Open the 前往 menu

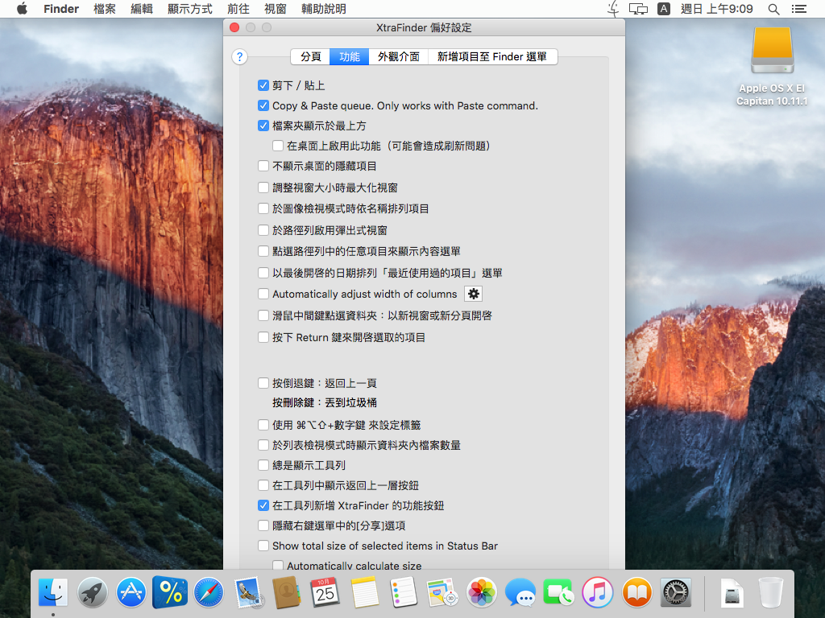point(238,9)
